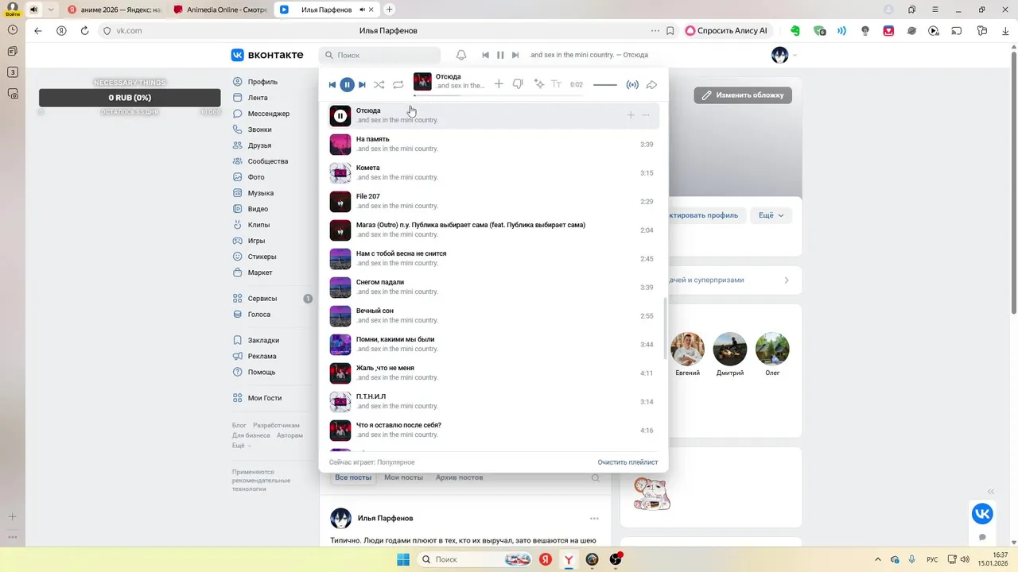Add the Отсюда playlist row to my music

(x=631, y=115)
